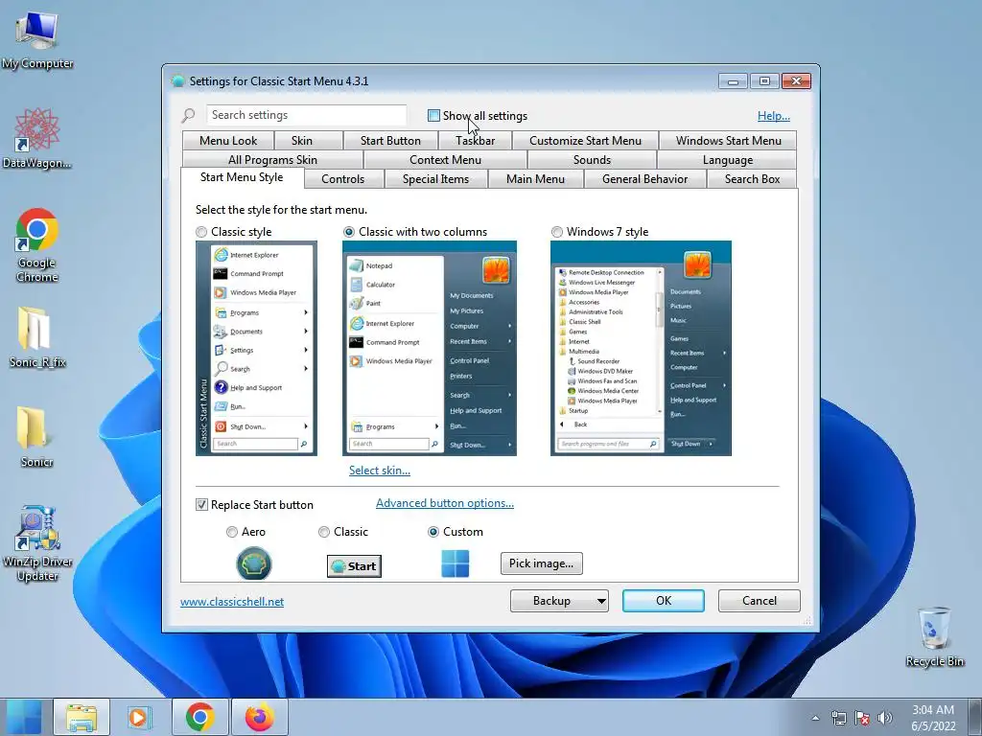Screen dimensions: 982x736
Task: Click Pick image... button
Action: [x=541, y=563]
